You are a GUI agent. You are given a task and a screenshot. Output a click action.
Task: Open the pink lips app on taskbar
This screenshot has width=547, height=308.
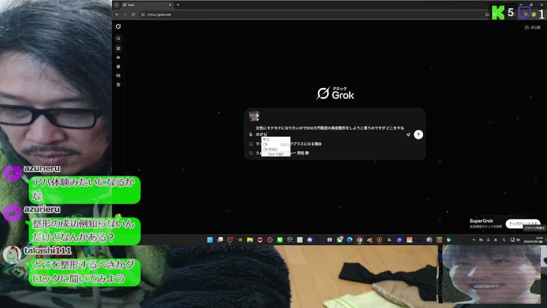click(x=260, y=240)
